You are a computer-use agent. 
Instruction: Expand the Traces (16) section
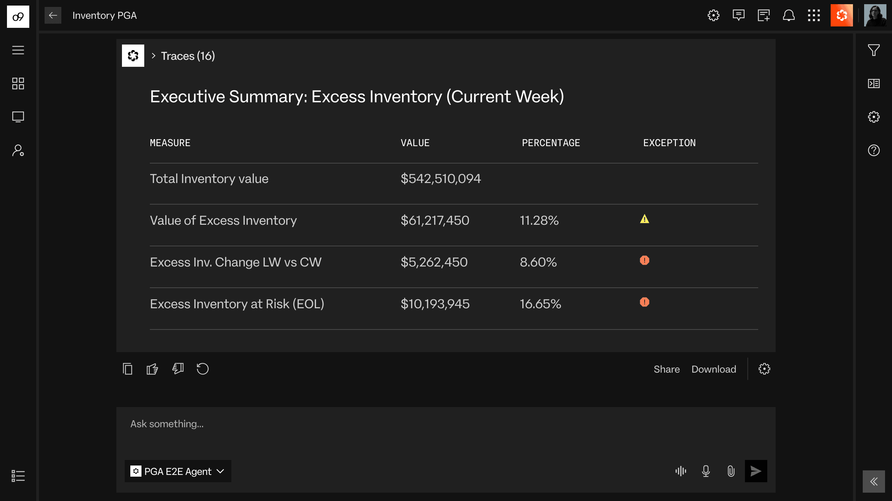183,56
